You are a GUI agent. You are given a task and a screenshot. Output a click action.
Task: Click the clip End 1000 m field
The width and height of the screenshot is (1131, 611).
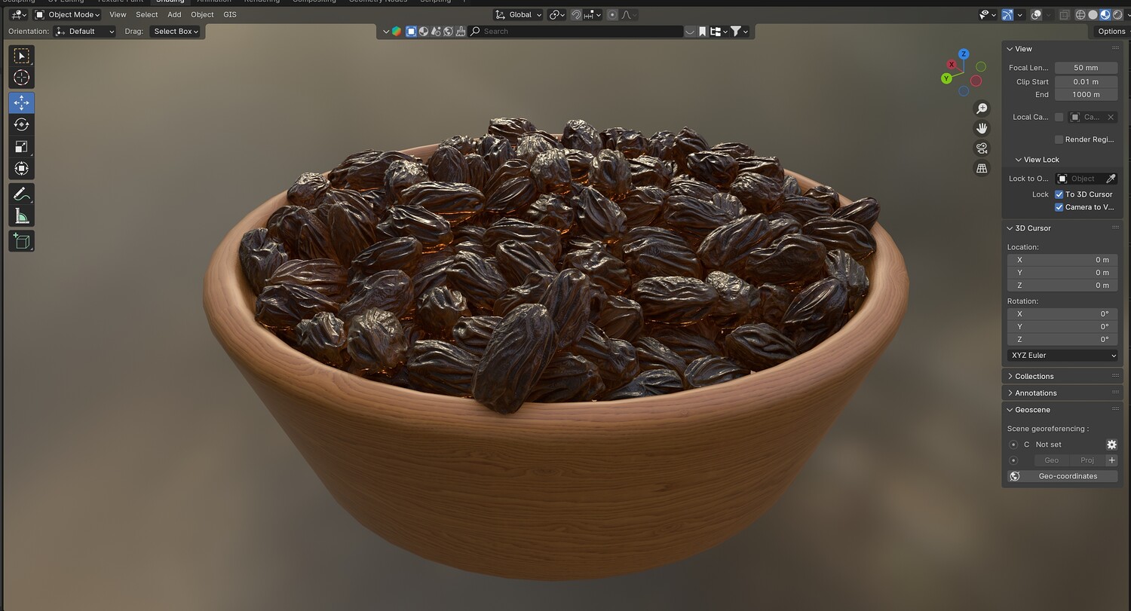click(x=1086, y=95)
